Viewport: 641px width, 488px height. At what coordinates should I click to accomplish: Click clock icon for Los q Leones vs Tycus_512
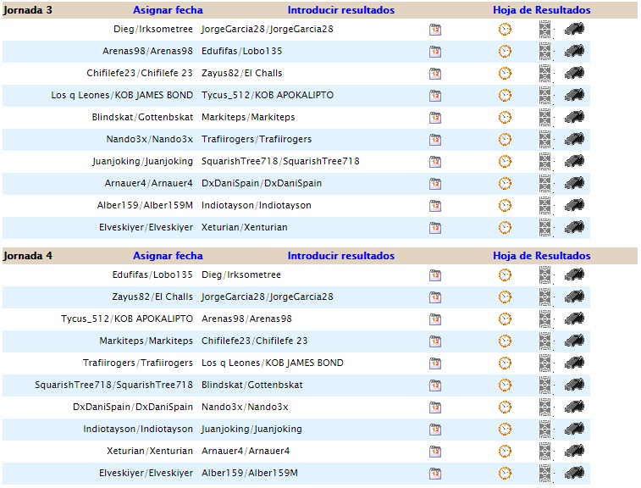point(505,96)
